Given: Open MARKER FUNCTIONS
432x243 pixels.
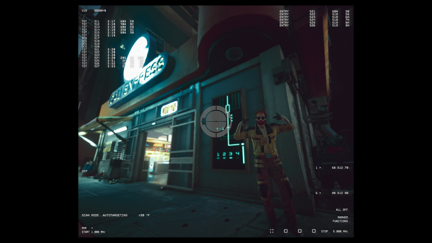Looking at the screenshot, I should pos(340,219).
